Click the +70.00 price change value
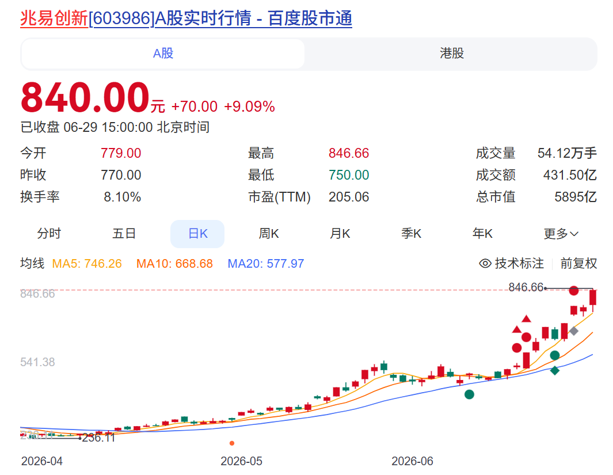Image resolution: width=613 pixels, height=475 pixels. pos(195,107)
